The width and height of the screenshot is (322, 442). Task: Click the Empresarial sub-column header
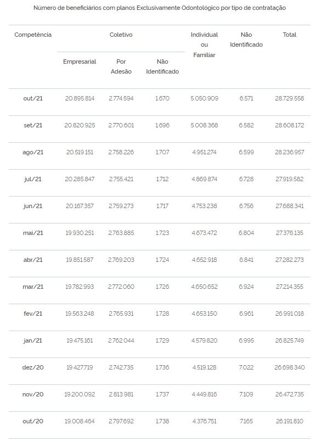[80, 61]
